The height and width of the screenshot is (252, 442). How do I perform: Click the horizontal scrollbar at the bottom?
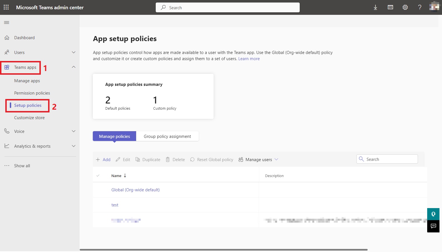224,250
